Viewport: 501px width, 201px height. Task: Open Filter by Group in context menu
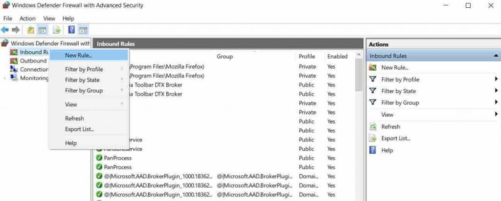point(89,90)
